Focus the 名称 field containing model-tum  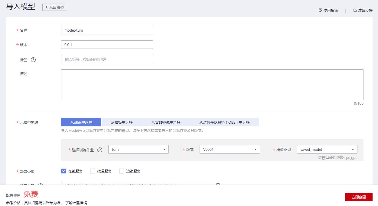pos(107,30)
